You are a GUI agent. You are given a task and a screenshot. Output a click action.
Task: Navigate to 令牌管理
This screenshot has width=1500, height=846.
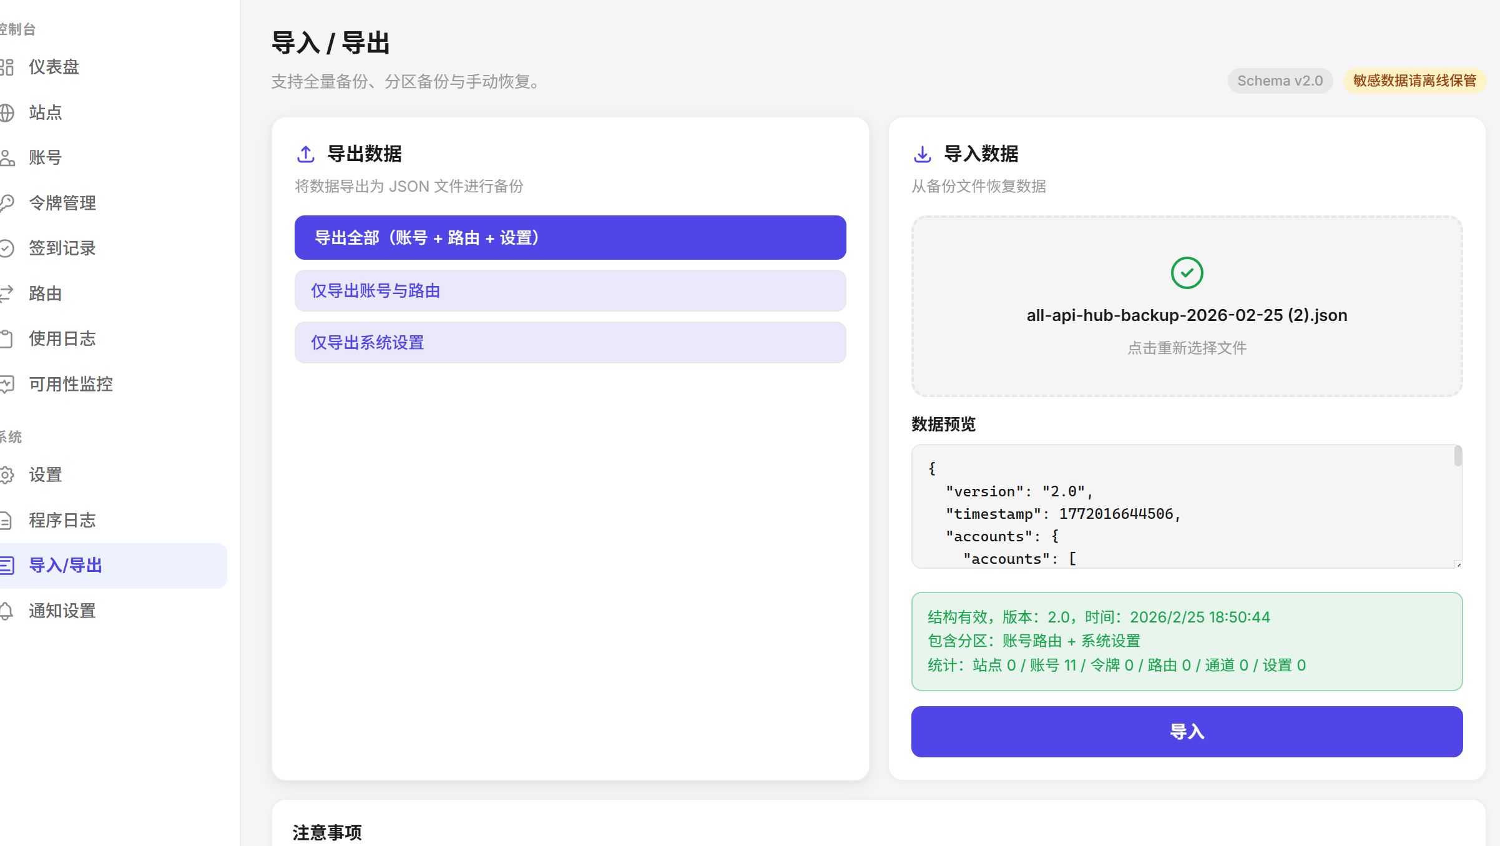[x=112, y=203]
